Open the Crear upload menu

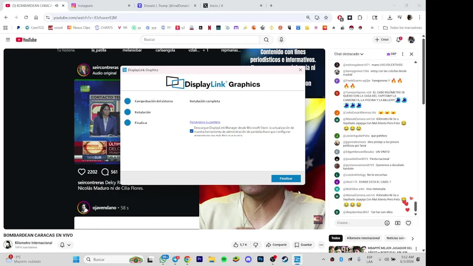[382, 40]
